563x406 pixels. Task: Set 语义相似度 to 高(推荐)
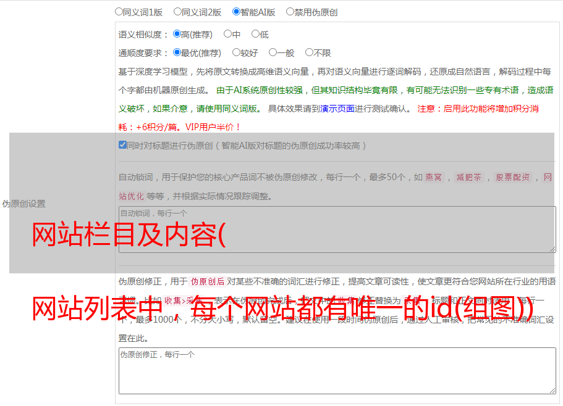pos(177,34)
